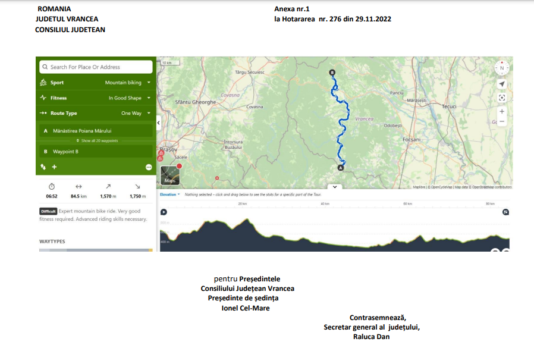The width and height of the screenshot is (534, 348).
Task: Zoom out with the map minus button
Action: [502, 121]
